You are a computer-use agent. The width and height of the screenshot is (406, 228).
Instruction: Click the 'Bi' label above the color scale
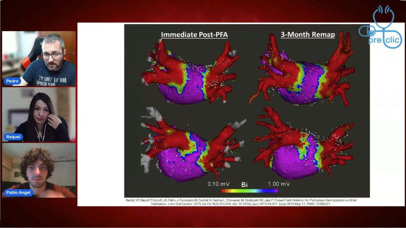click(x=245, y=184)
